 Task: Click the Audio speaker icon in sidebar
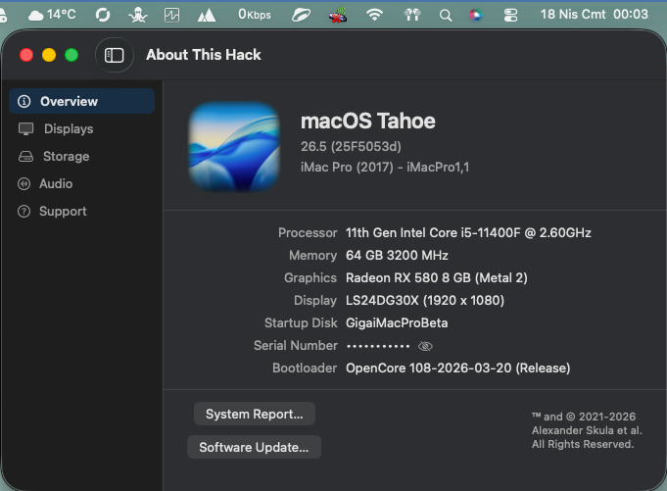coord(24,184)
